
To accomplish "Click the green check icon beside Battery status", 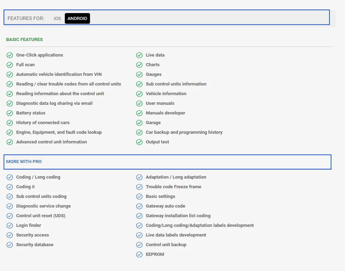I will tap(10, 113).
